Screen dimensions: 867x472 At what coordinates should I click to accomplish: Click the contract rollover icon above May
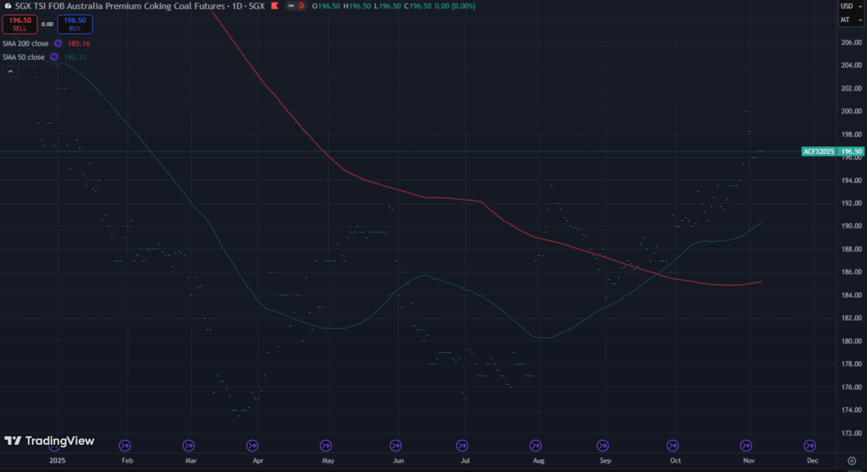point(326,445)
